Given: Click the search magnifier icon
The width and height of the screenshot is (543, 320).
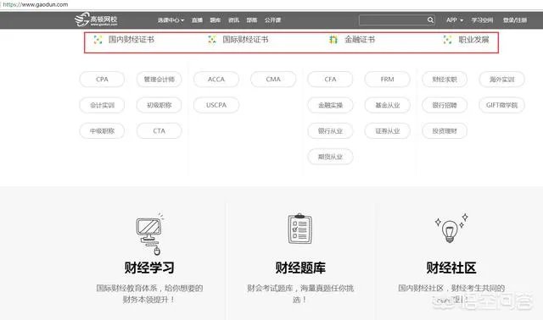Looking at the screenshot, I should point(430,20).
